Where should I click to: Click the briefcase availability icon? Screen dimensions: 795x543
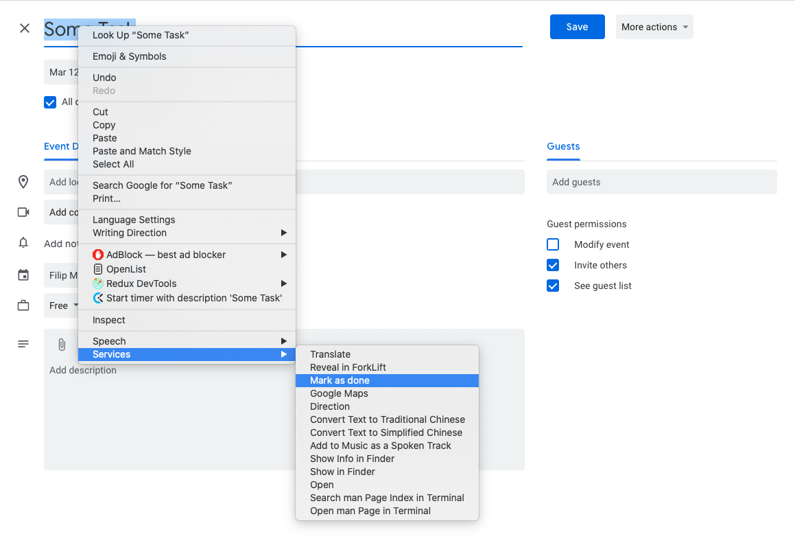[23, 305]
